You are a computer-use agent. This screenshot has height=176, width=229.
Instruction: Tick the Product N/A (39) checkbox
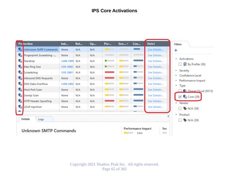pos(180,120)
